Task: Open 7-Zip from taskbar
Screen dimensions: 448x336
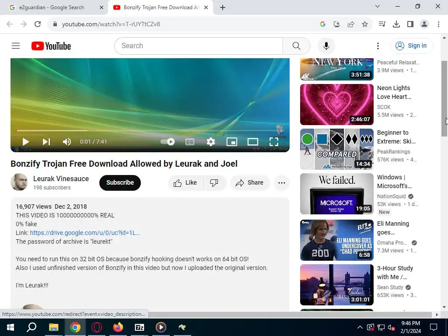Action: pos(140,327)
